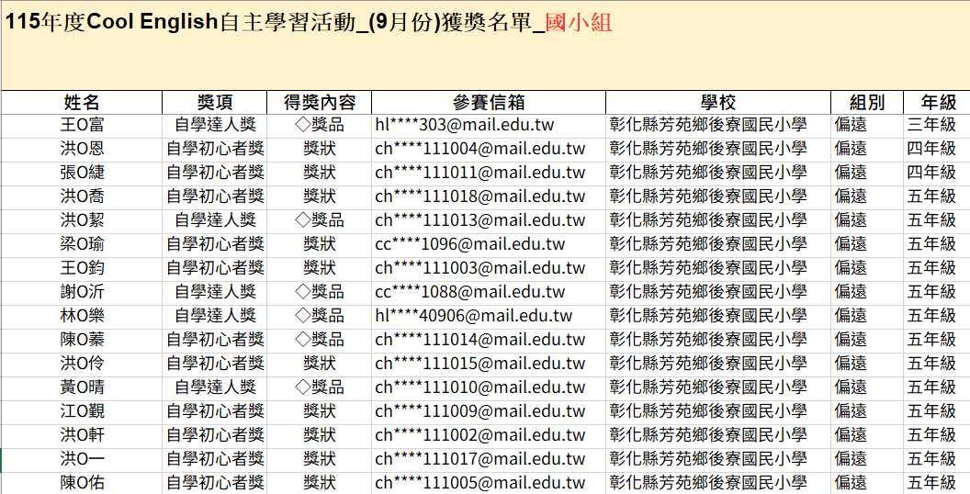This screenshot has height=494, width=970.
Task: Click the name cell 洪O軒
Action: [82, 435]
